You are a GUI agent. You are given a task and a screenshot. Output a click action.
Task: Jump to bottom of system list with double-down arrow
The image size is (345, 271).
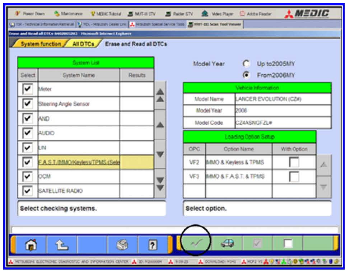160,183
